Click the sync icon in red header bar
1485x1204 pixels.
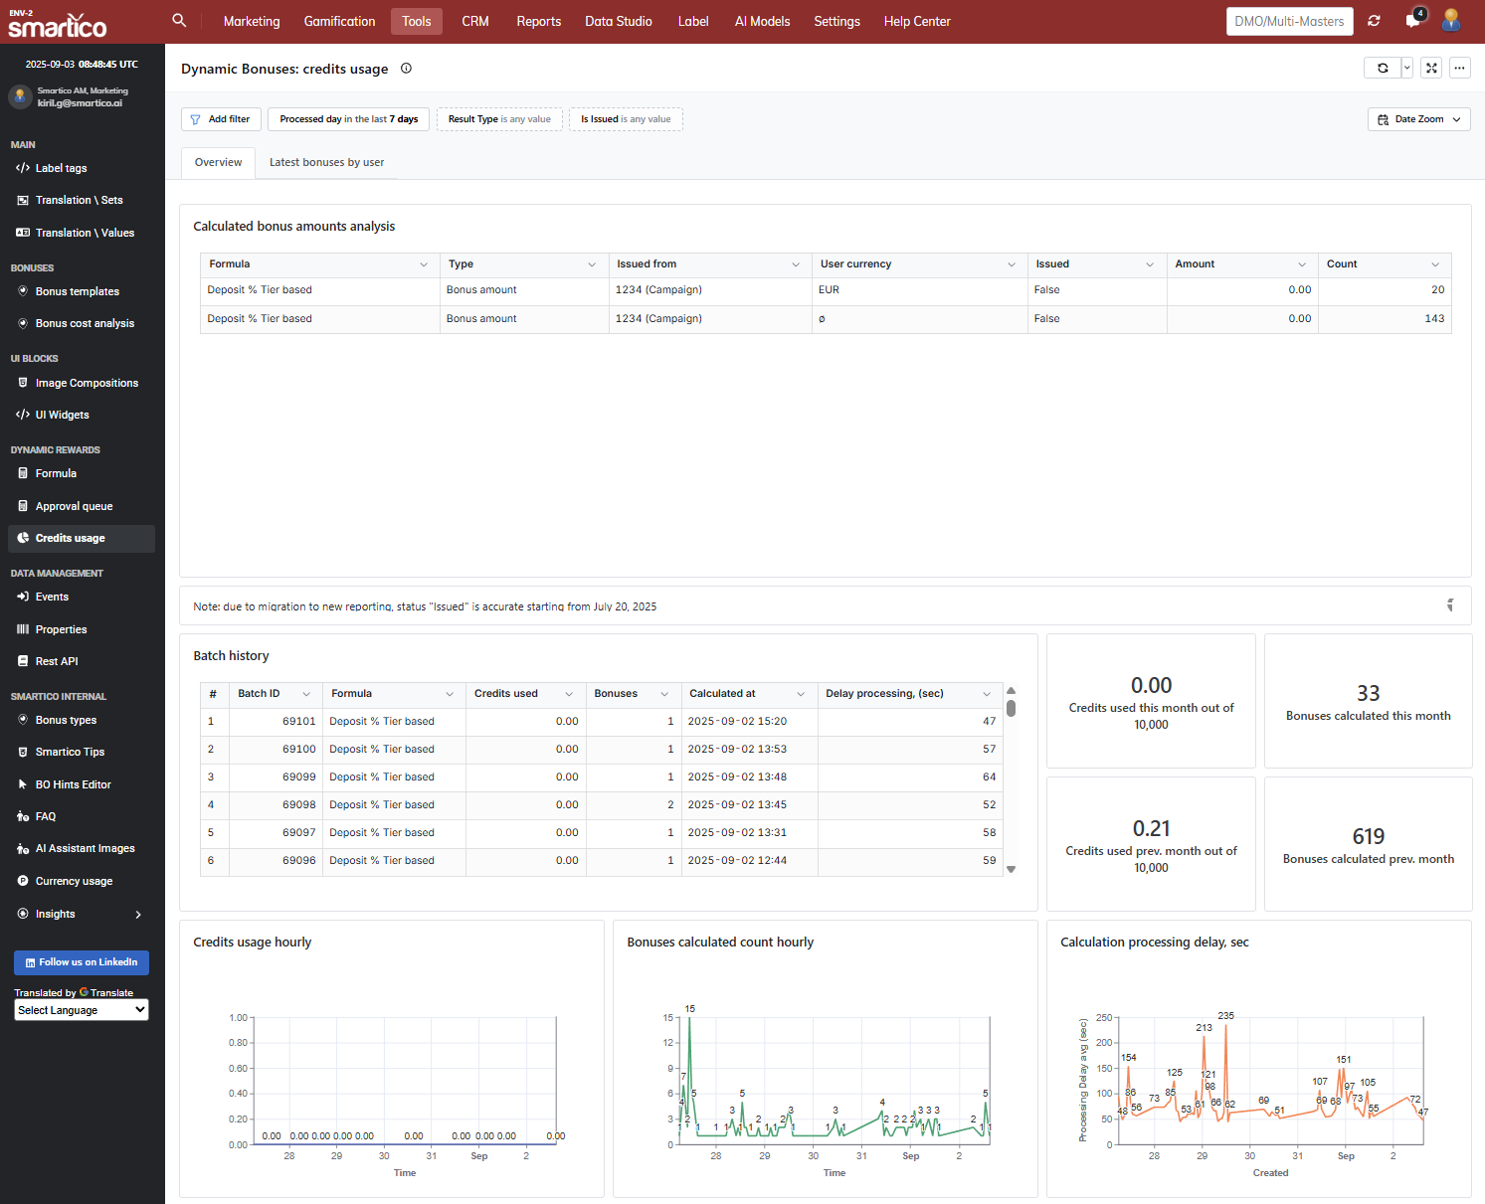(x=1374, y=21)
